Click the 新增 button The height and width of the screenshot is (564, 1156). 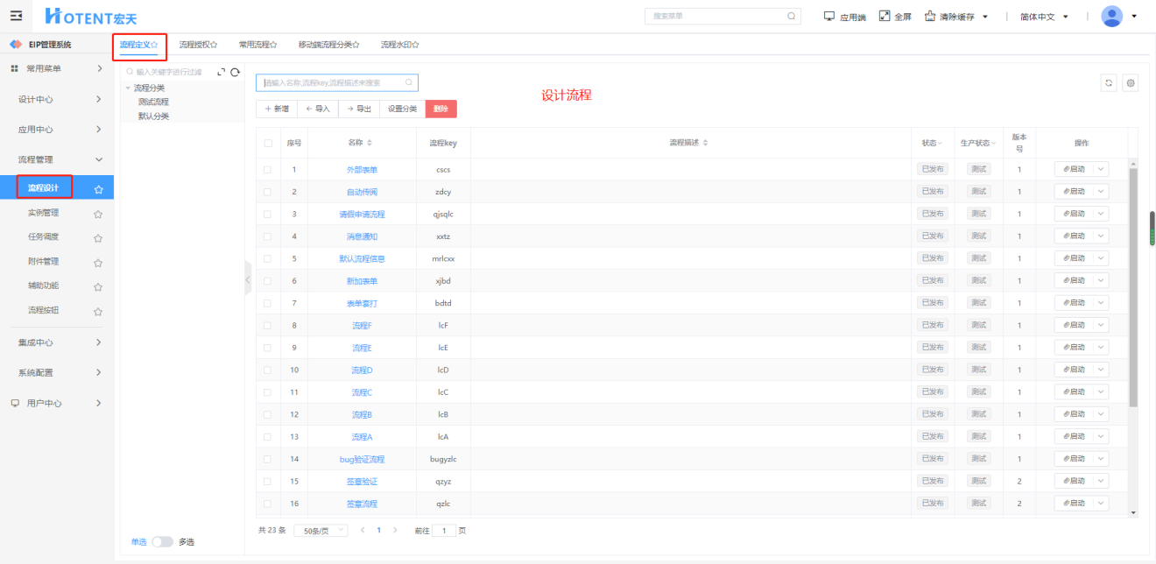[277, 109]
